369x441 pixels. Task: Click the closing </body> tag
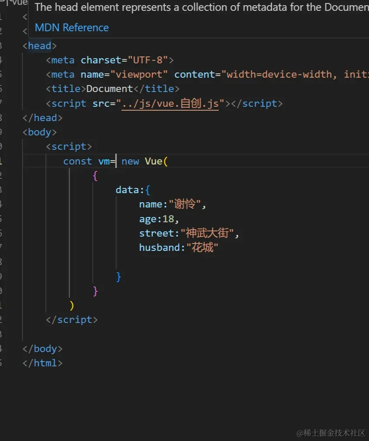[43, 349]
